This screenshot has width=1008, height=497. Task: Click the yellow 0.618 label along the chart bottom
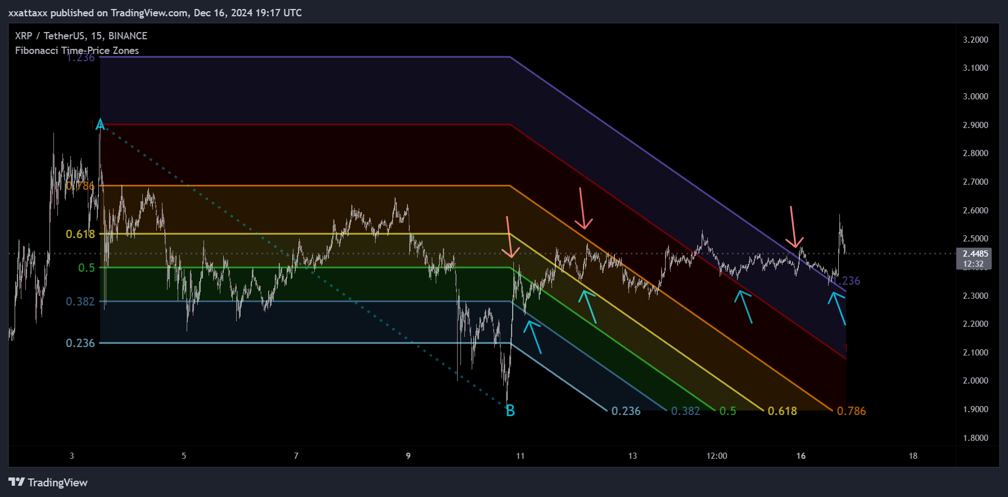click(783, 411)
